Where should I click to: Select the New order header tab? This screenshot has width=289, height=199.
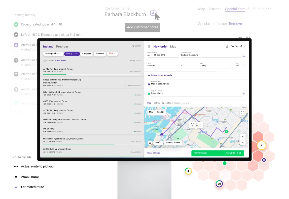coord(161,46)
